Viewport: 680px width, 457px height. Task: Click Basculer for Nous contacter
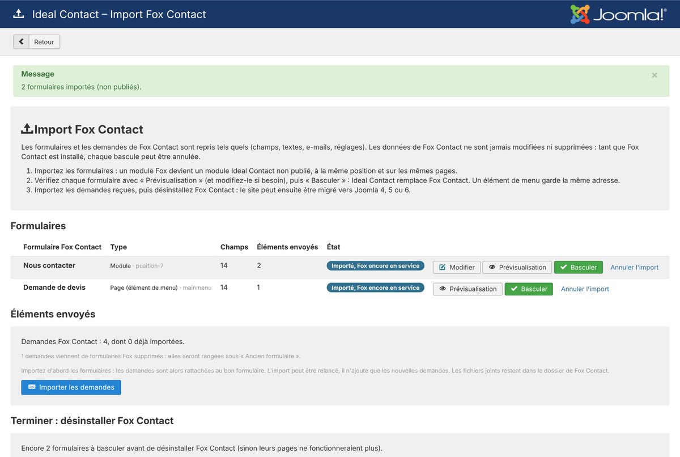click(578, 267)
